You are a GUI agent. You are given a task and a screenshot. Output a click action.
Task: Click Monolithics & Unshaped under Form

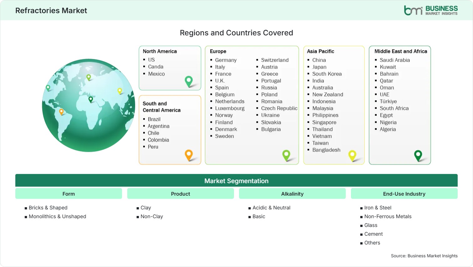57,217
